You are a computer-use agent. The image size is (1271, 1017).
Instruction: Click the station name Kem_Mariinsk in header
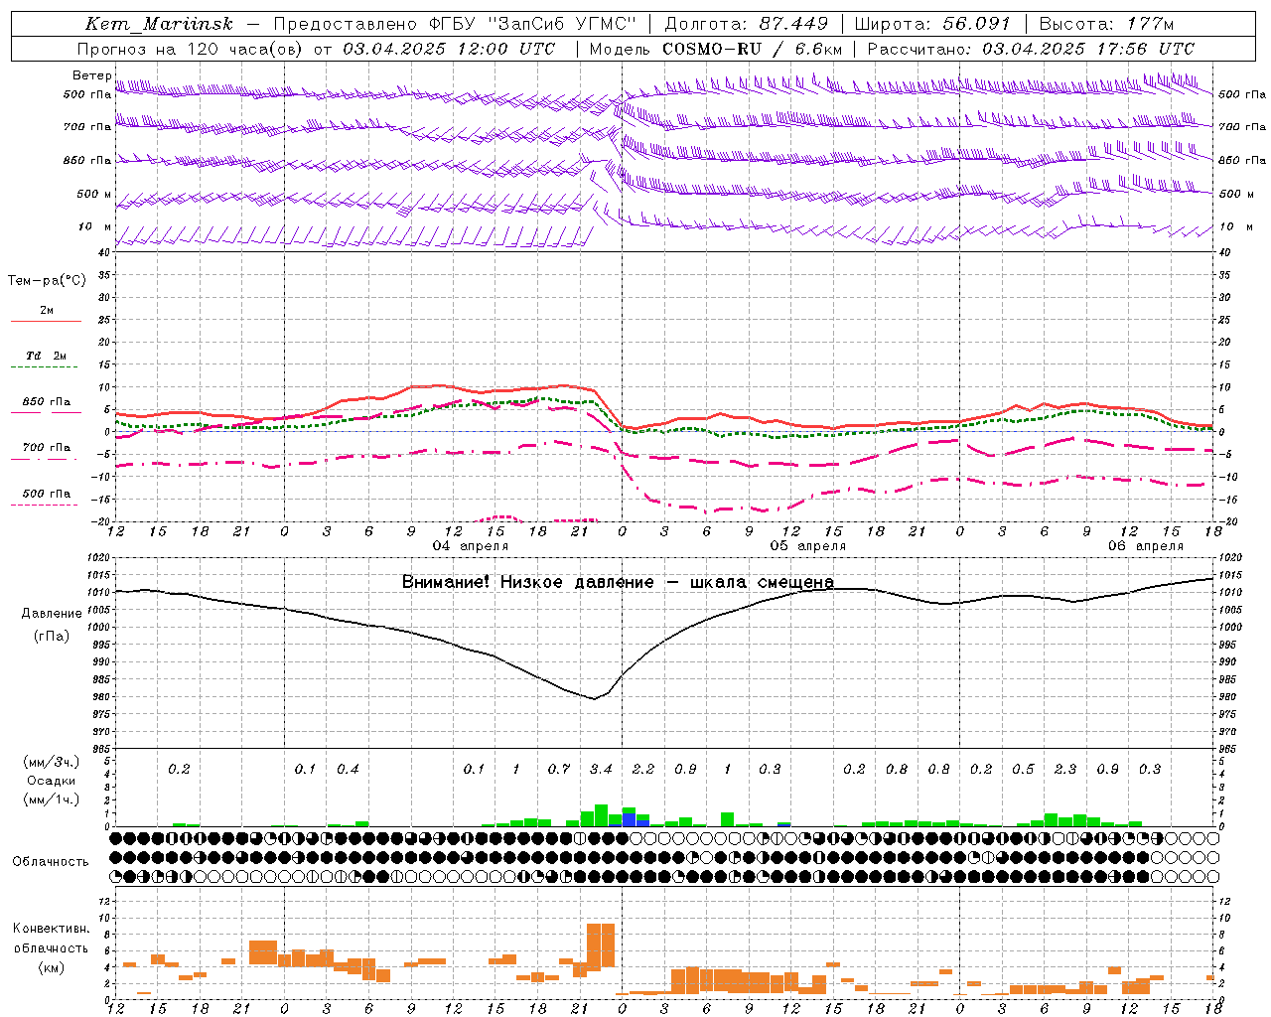pos(159,24)
